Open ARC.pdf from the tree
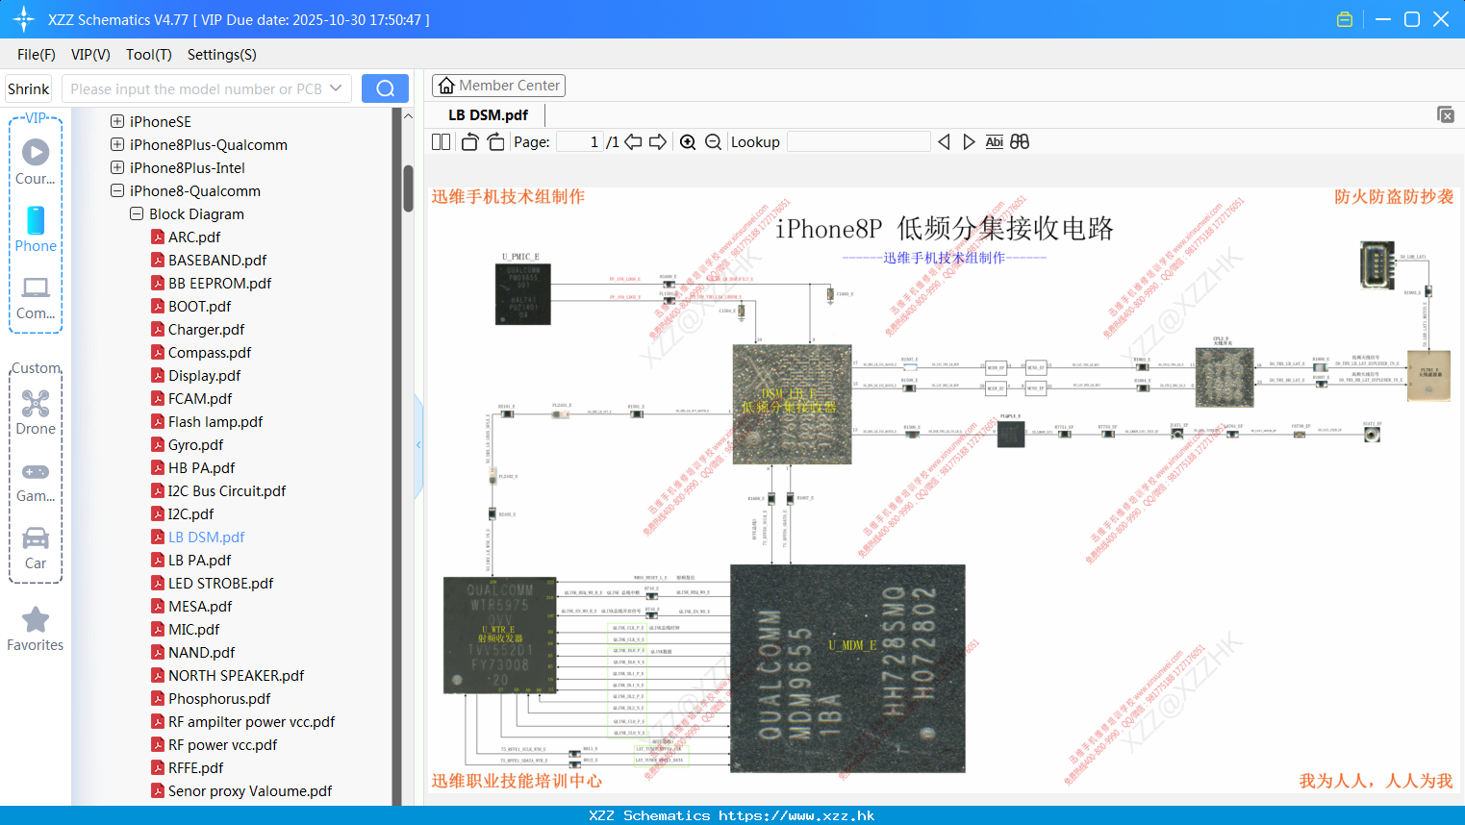The image size is (1465, 825). [194, 237]
